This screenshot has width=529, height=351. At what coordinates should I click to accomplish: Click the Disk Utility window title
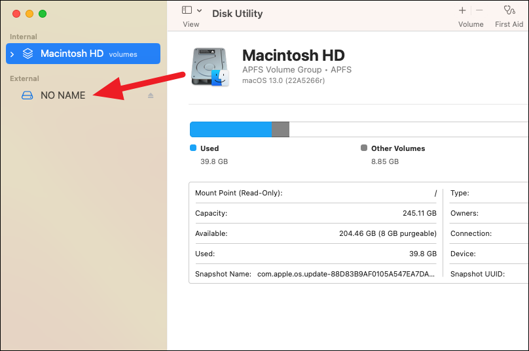coord(237,14)
